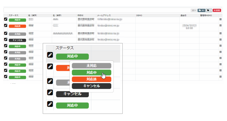The width and height of the screenshot is (227, 121).
Task: Click the edit pencil icon in the first table row
Action: tap(5, 20)
